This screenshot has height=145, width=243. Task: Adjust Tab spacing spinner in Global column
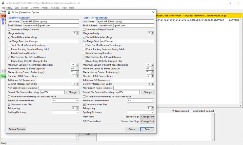click(x=150, y=108)
